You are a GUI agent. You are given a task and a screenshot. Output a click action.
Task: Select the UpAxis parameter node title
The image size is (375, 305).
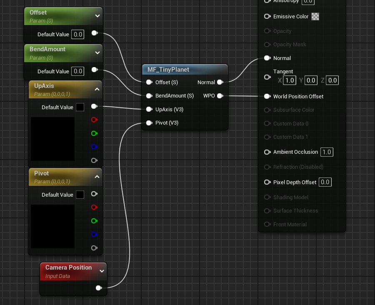(x=44, y=86)
